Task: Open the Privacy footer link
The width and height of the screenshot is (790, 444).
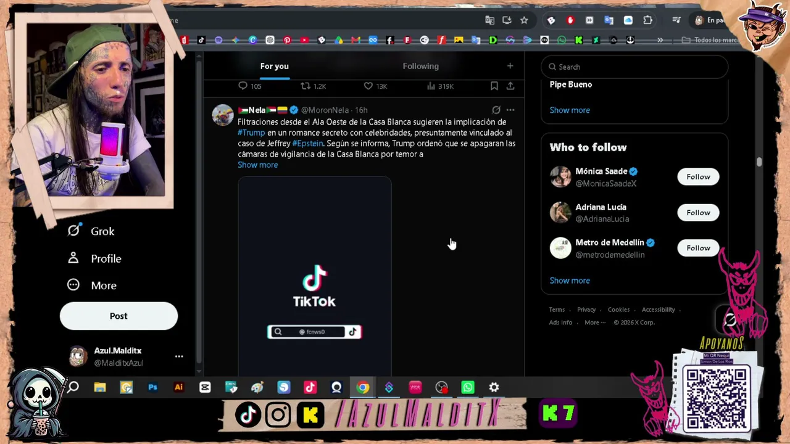Action: point(586,310)
